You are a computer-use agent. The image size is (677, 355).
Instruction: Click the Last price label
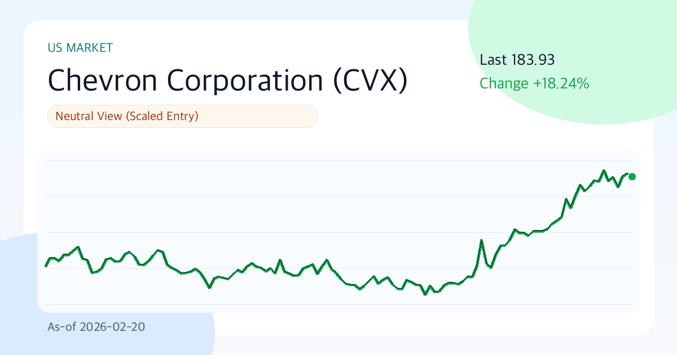(494, 60)
